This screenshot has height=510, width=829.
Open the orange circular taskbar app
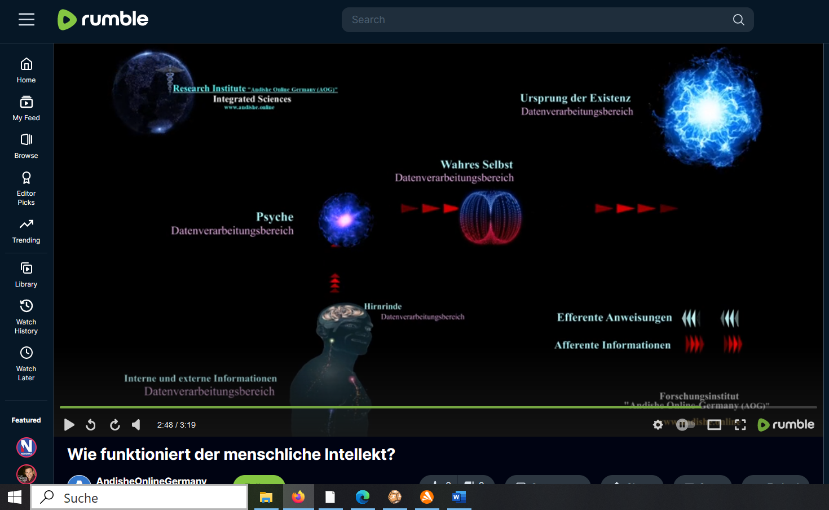(427, 497)
